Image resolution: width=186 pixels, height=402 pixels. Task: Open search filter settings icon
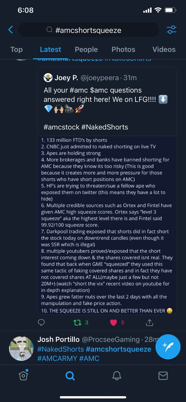point(171,30)
